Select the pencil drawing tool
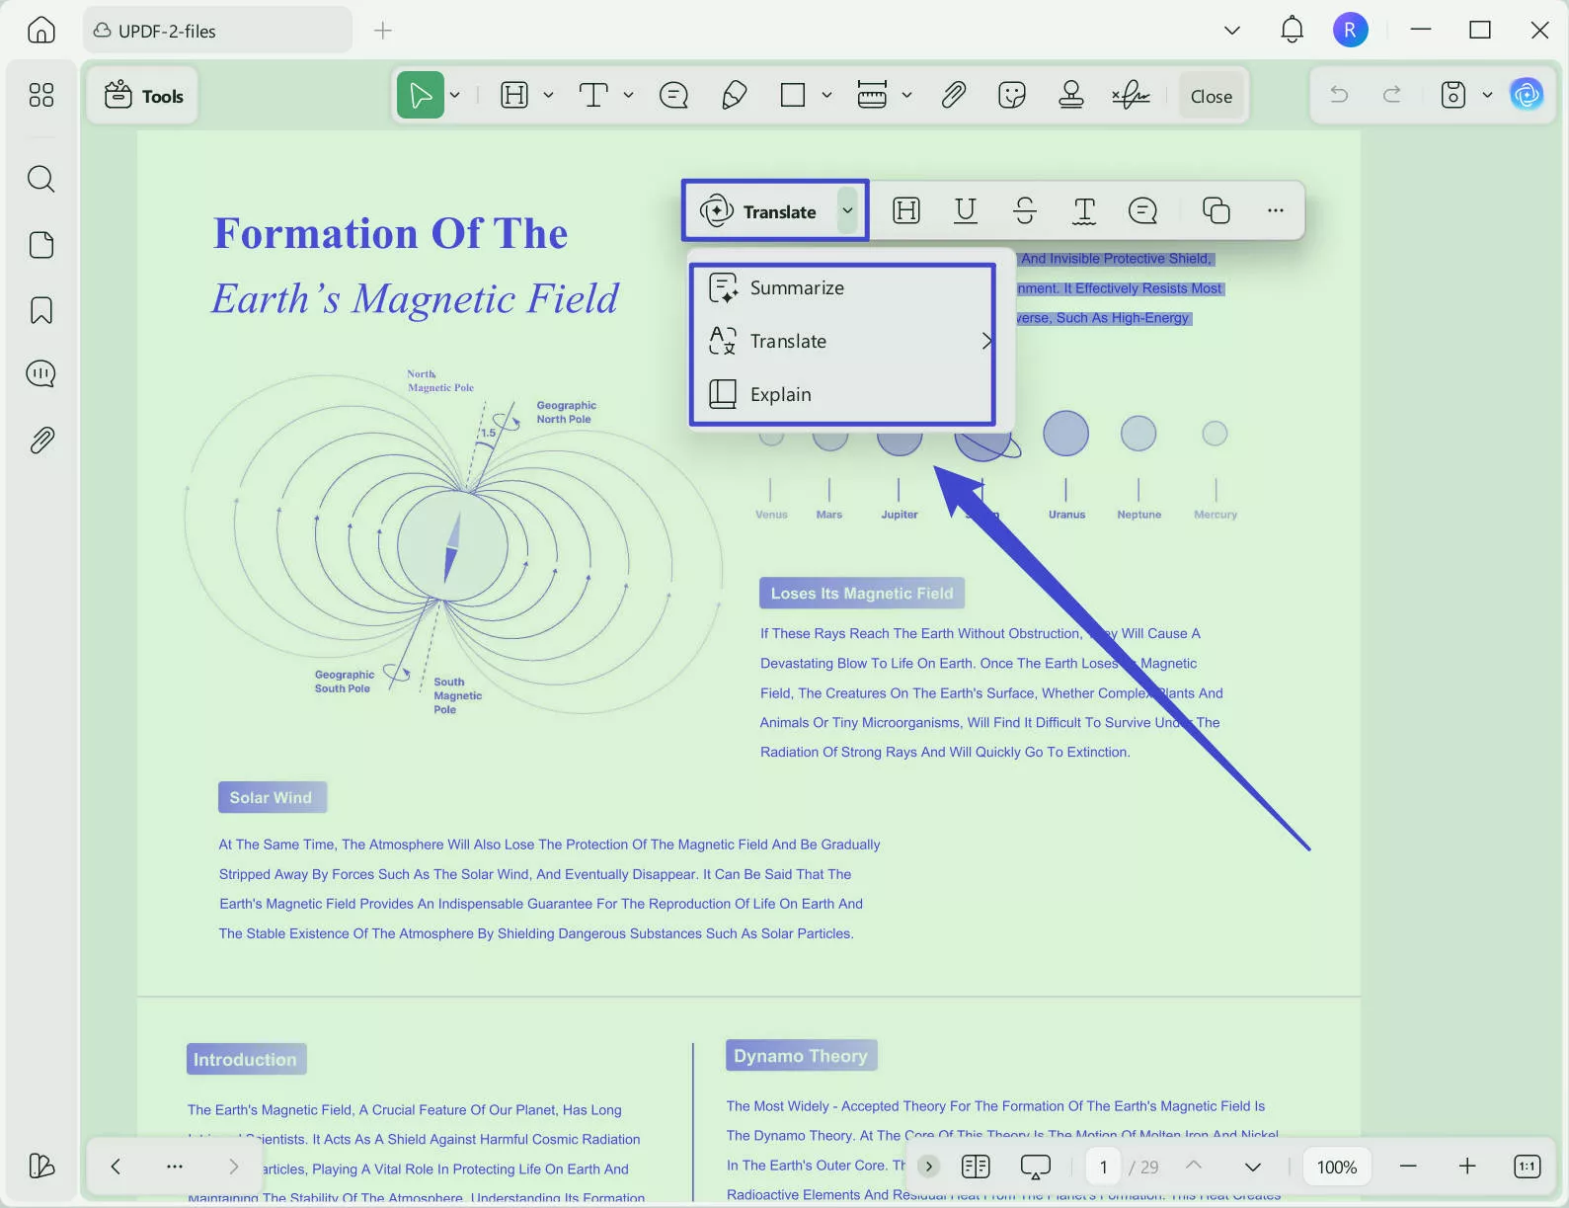1569x1208 pixels. (734, 96)
